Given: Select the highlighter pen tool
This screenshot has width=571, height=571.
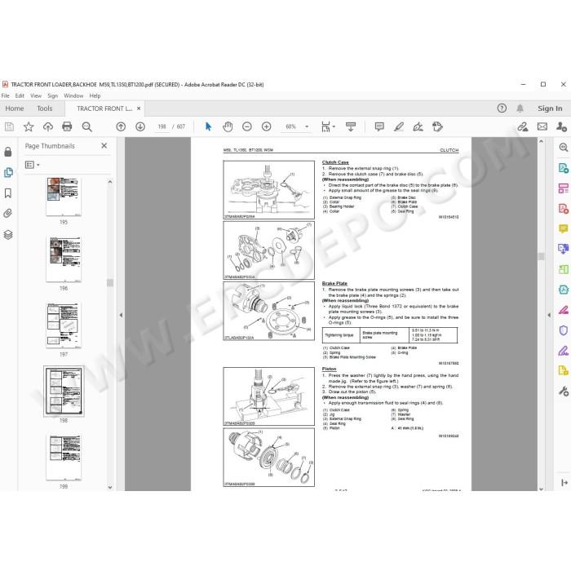Looking at the screenshot, I should [399, 126].
